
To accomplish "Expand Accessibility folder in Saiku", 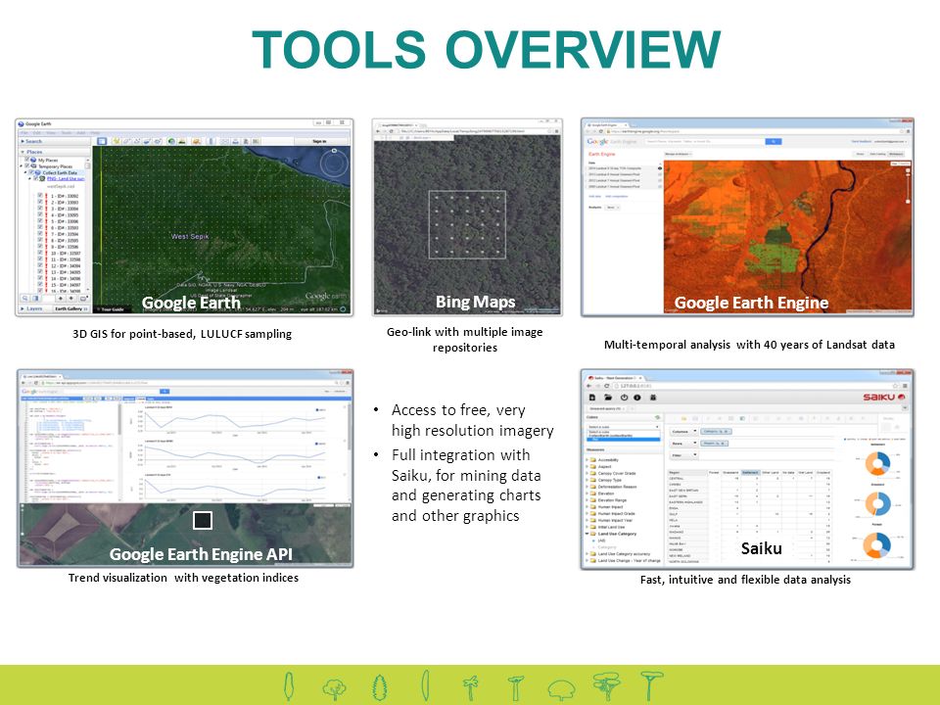I will tap(587, 460).
